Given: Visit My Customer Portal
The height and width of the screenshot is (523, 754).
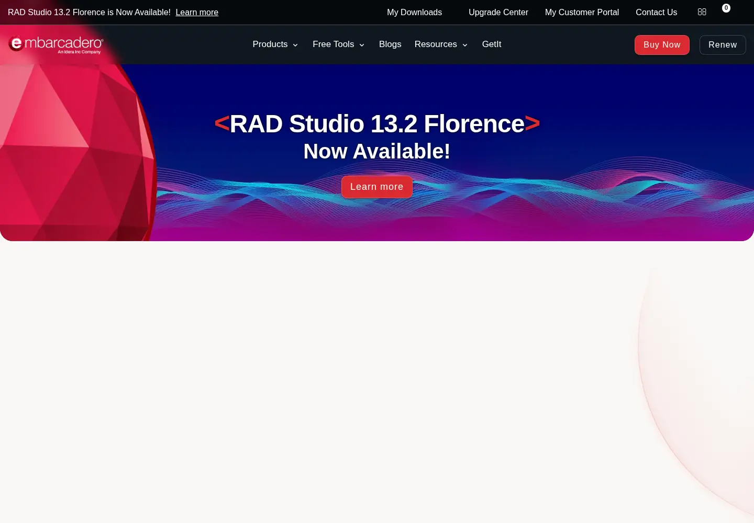Looking at the screenshot, I should click(582, 12).
